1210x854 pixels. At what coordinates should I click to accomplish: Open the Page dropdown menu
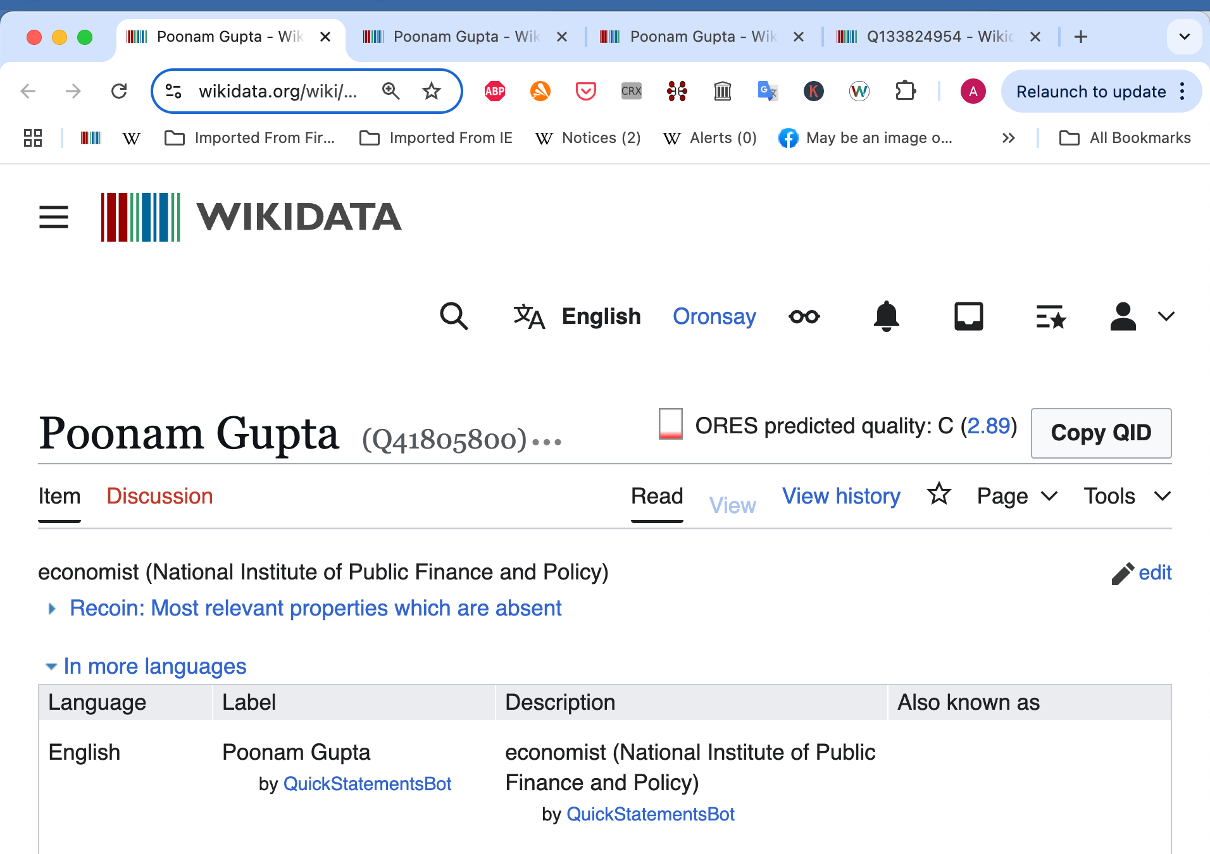click(1017, 496)
